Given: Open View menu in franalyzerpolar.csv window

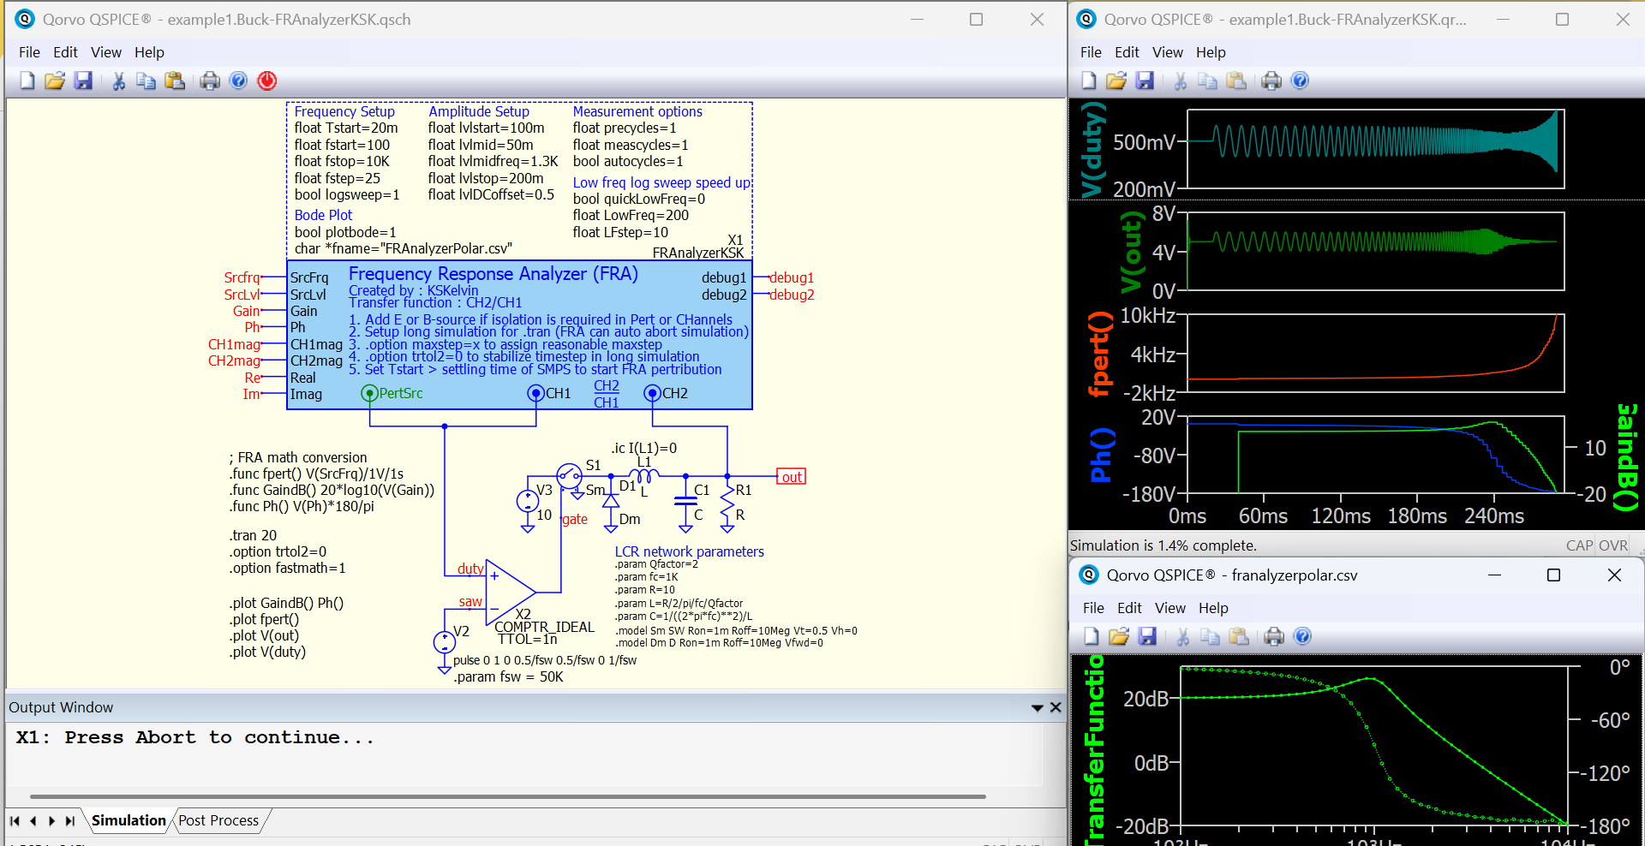Looking at the screenshot, I should pos(1170,608).
